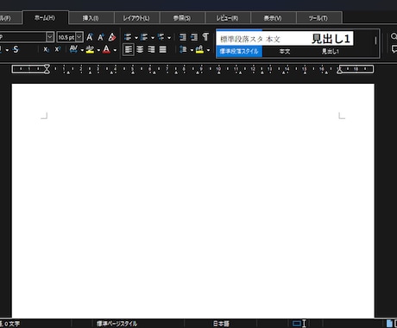The width and height of the screenshot is (397, 328).
Task: Center the paragraph horizontally
Action: pyautogui.click(x=140, y=49)
